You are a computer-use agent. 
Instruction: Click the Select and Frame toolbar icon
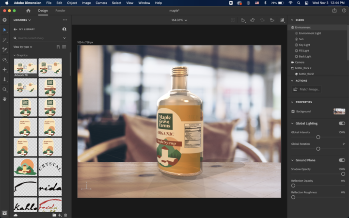pyautogui.click(x=233, y=20)
